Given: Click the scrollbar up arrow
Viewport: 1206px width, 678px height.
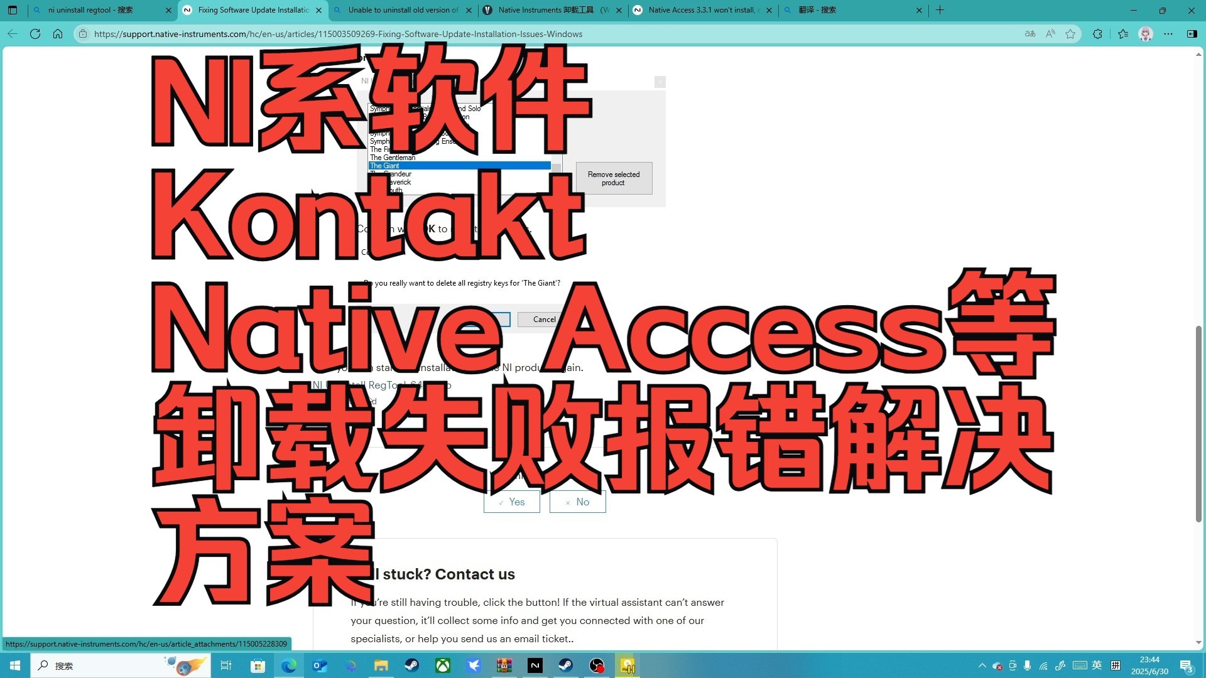Looking at the screenshot, I should point(1198,54).
